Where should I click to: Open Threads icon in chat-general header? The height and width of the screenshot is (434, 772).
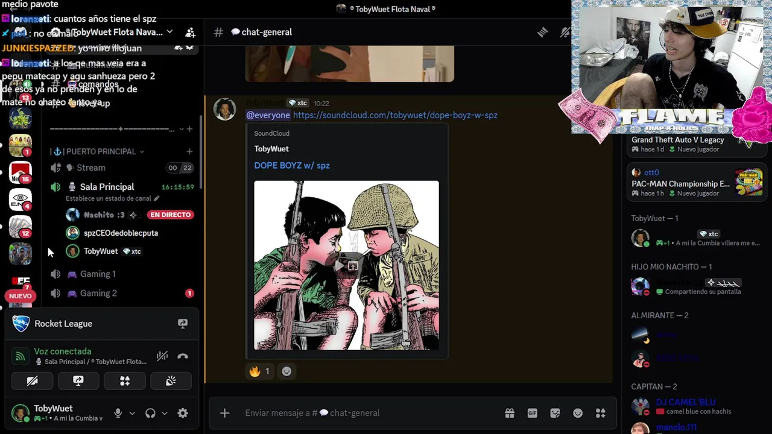[542, 32]
